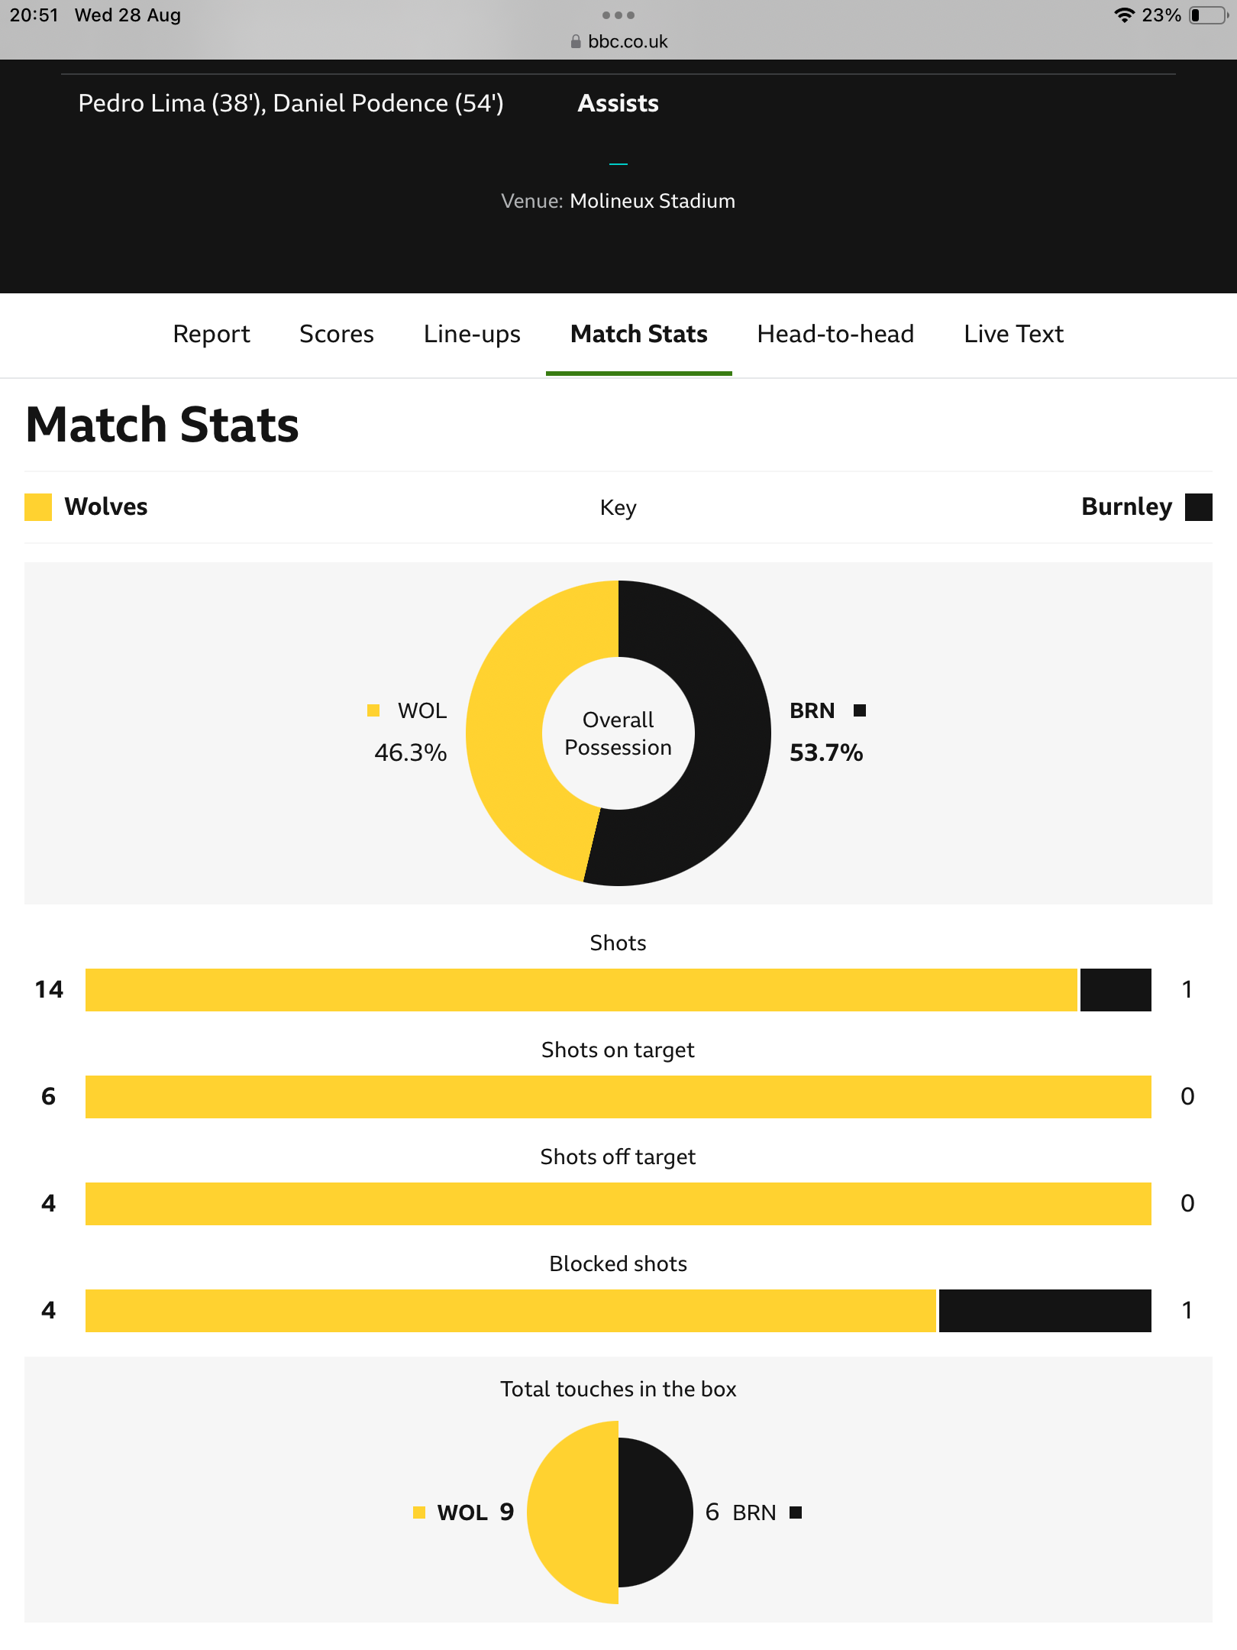
Task: Tap the three-dot multitasking icon
Action: point(618,15)
